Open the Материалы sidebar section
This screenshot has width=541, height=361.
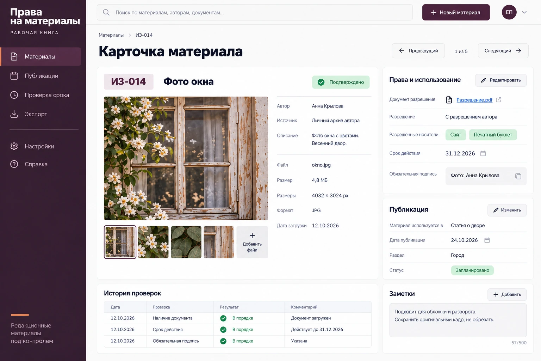41,56
